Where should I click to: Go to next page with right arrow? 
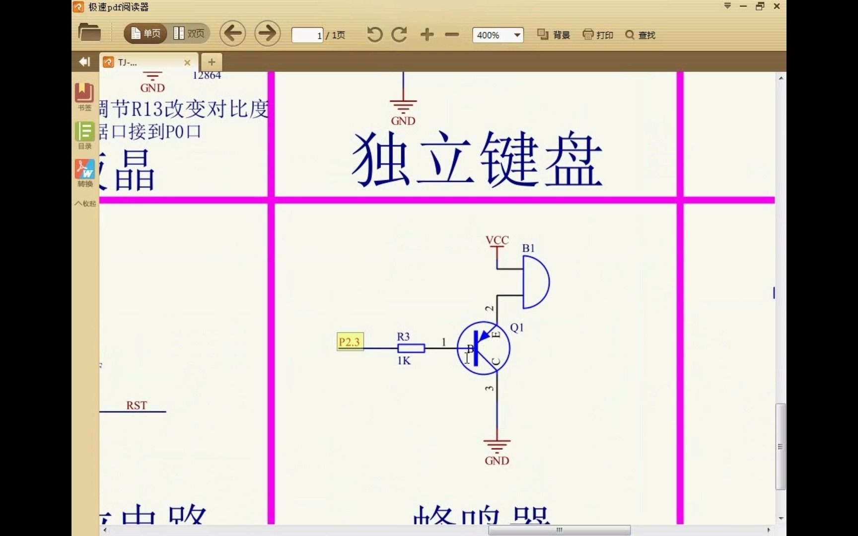pos(267,34)
